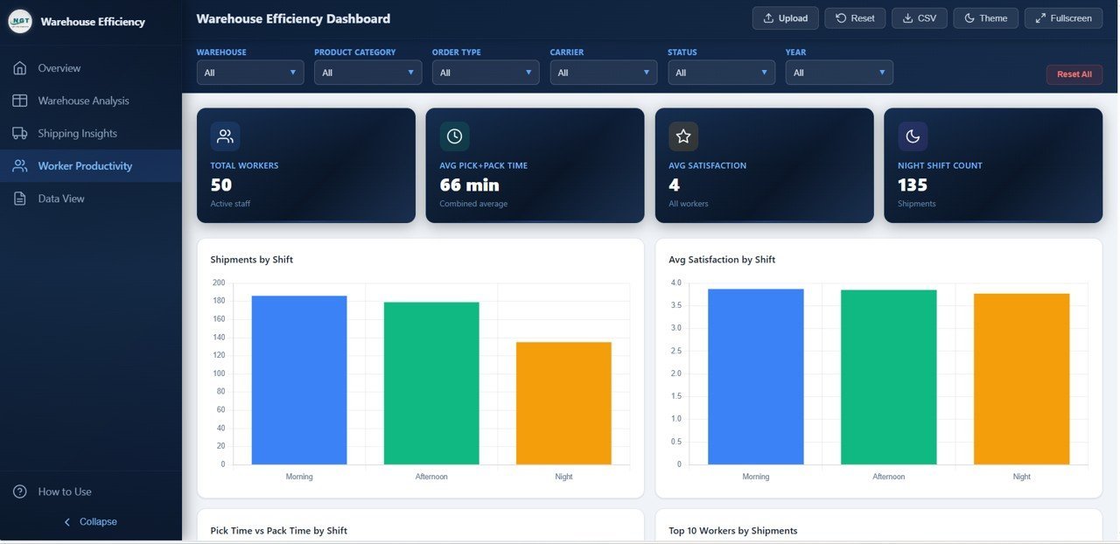Toggle Fullscreen mode
Screen dimensions: 1120x544
click(1063, 18)
